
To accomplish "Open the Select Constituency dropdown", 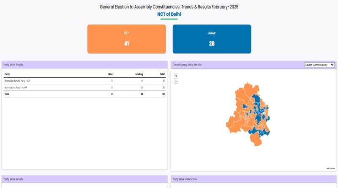I will (319, 65).
